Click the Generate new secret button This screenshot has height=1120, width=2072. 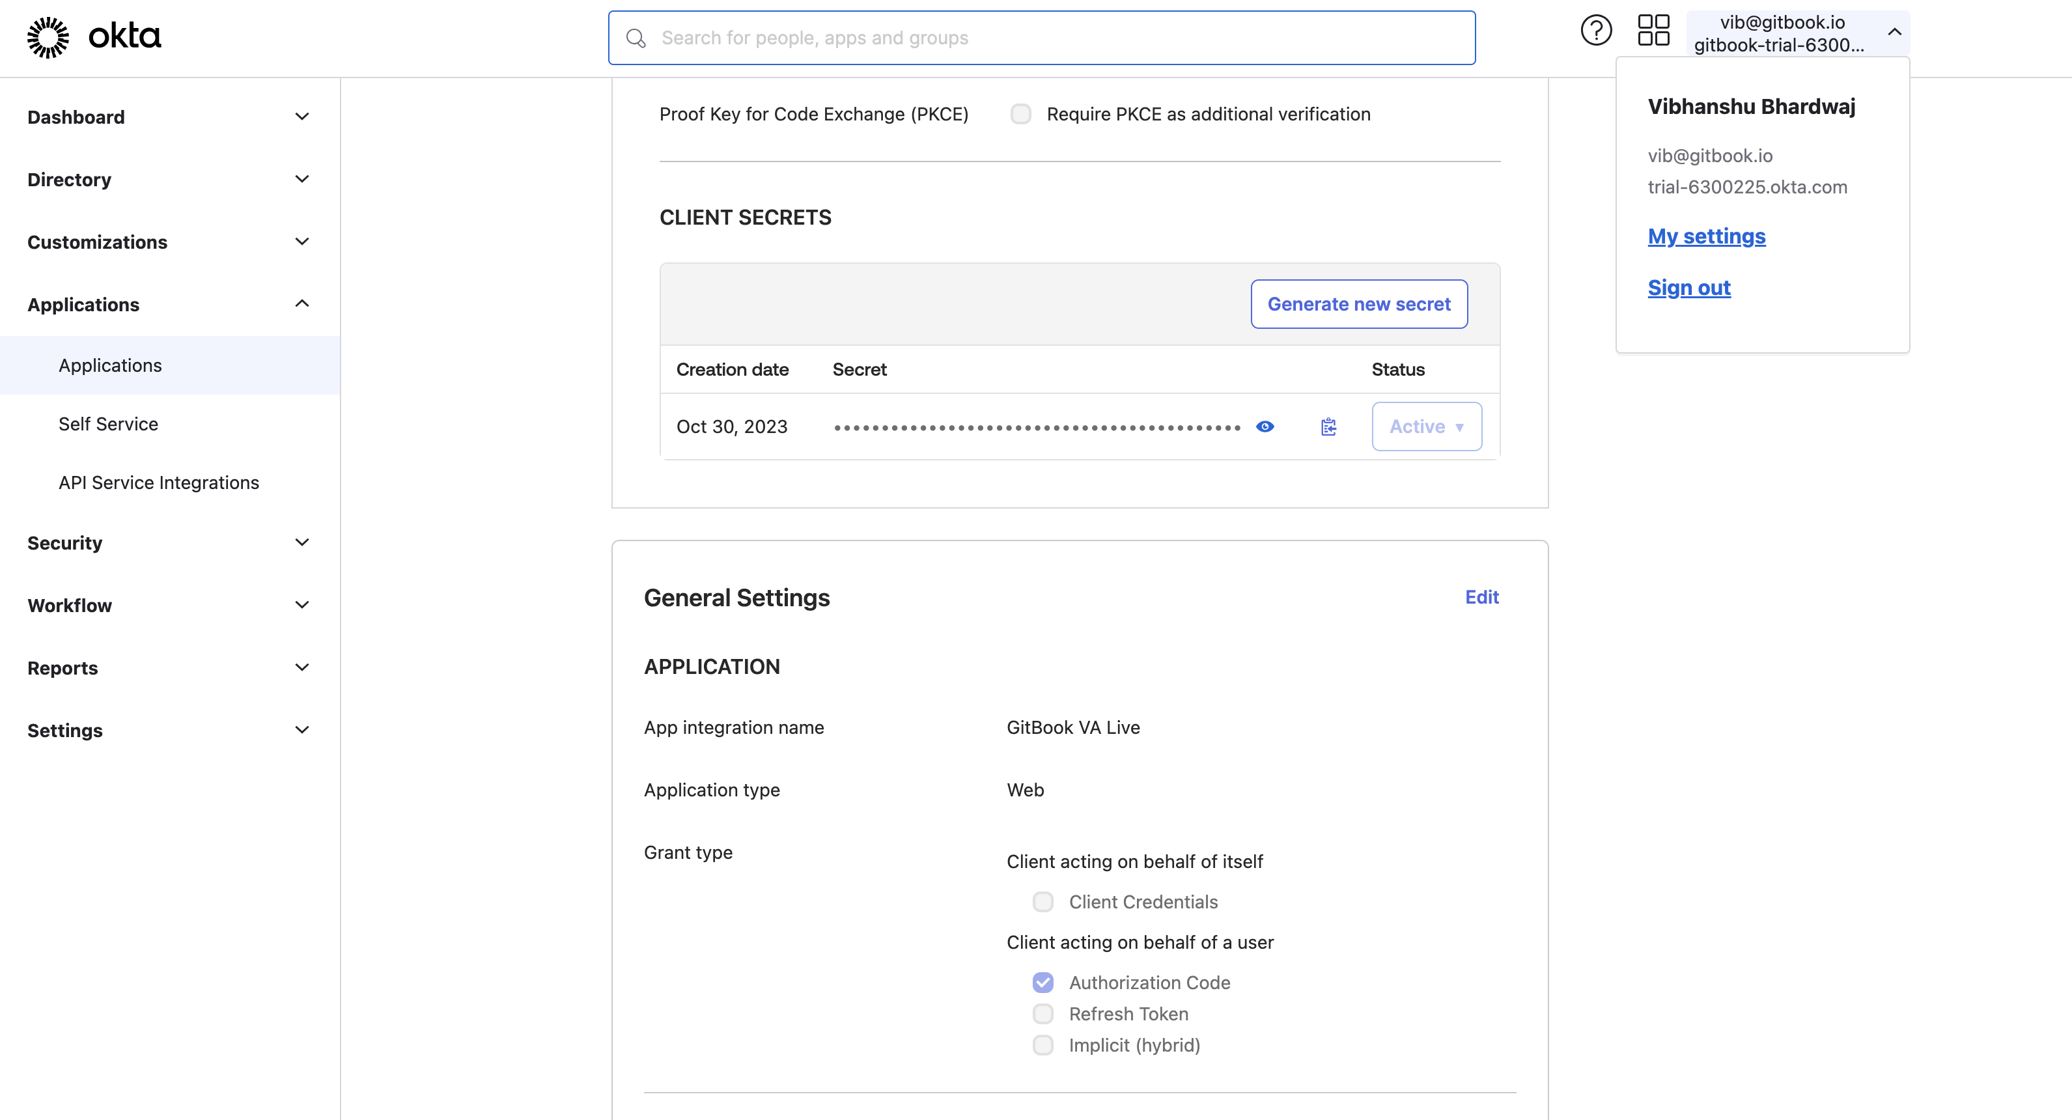1358,303
